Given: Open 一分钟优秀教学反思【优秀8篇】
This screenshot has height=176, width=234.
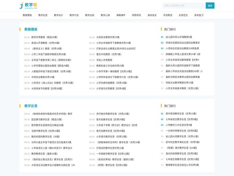Looking at the screenshot, I should (182, 131).
